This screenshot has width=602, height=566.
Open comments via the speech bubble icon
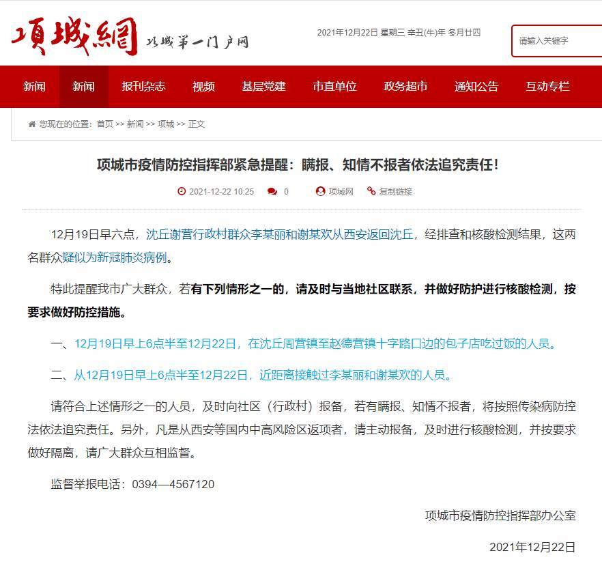pyautogui.click(x=271, y=192)
